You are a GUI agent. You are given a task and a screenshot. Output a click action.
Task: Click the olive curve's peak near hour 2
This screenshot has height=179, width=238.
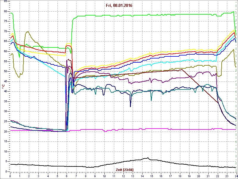[x=28, y=32]
